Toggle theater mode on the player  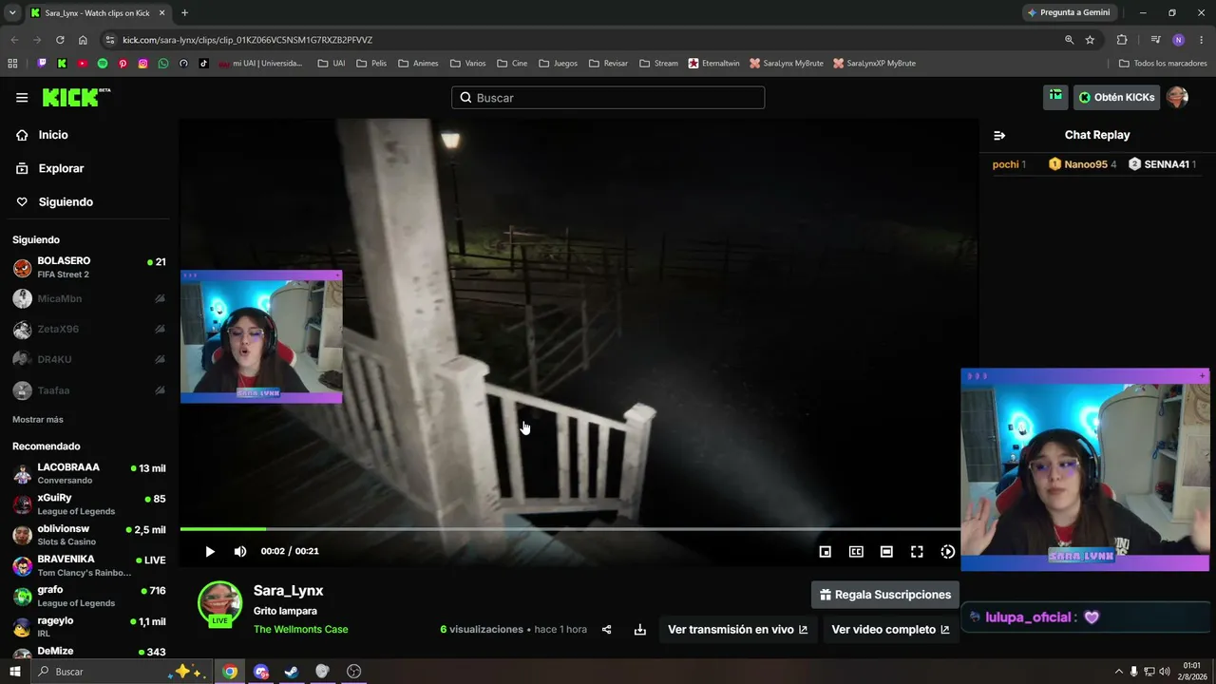coord(886,552)
